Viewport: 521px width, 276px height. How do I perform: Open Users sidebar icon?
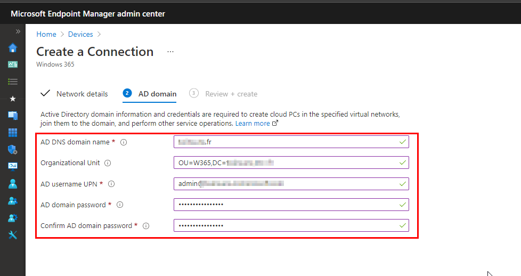pyautogui.click(x=13, y=184)
